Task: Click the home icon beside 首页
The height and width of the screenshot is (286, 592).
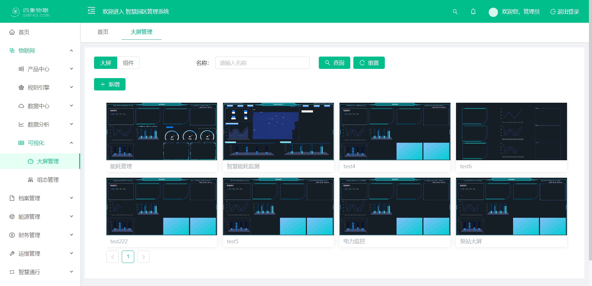Action: click(12, 32)
